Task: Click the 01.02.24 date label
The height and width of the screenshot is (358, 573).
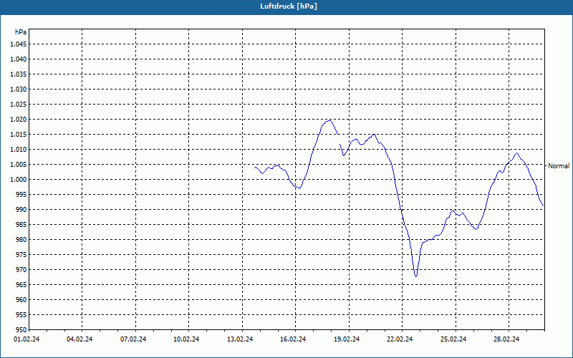Action: (x=27, y=339)
